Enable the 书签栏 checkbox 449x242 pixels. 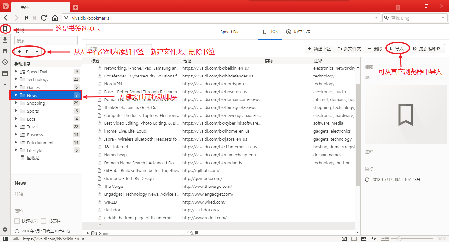click(43, 221)
